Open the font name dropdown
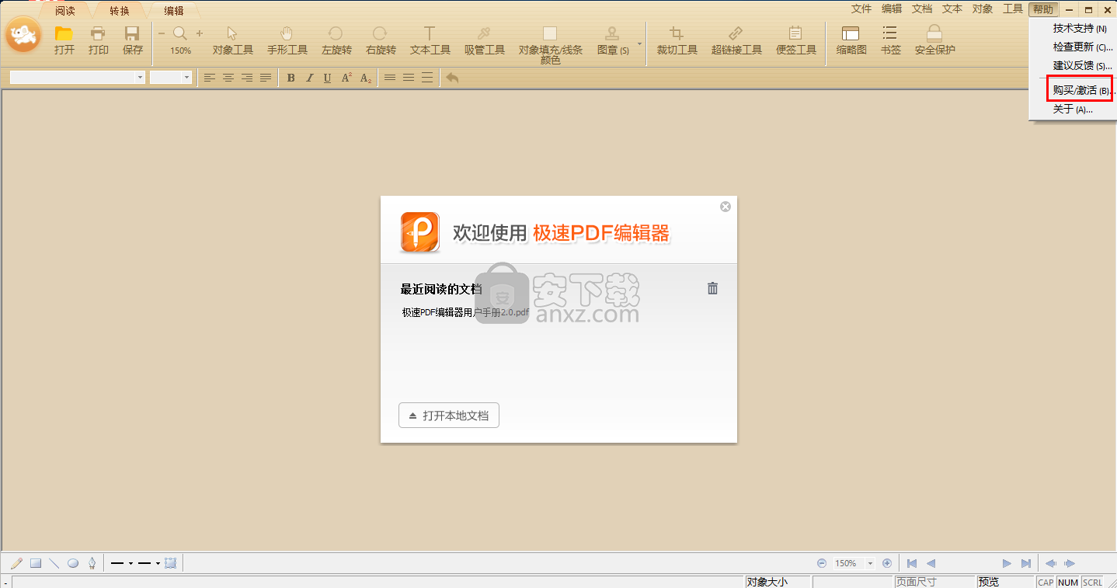 pyautogui.click(x=140, y=78)
